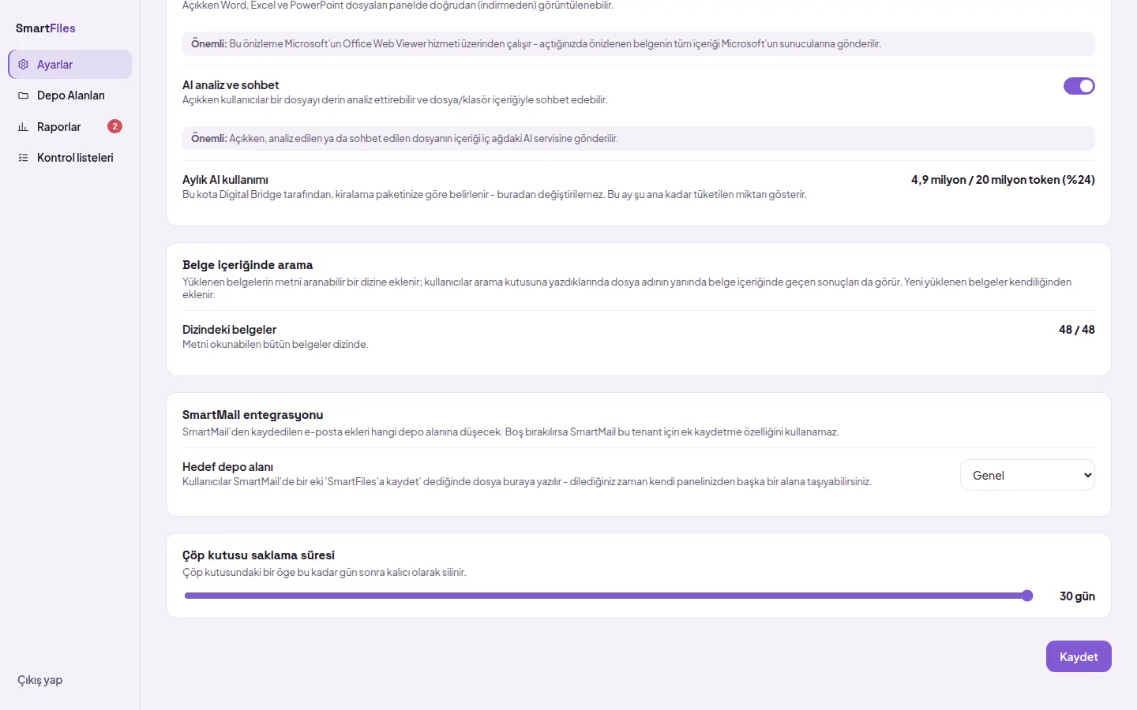This screenshot has height=710, width=1137.
Task: Click the AI analiz ve sohbet label
Action: [231, 85]
